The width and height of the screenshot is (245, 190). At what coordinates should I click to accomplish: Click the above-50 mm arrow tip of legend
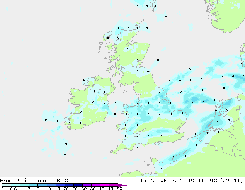(x=122, y=185)
